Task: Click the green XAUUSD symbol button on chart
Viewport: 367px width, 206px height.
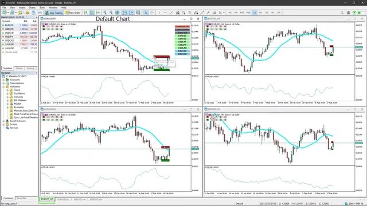Action: (x=182, y=51)
